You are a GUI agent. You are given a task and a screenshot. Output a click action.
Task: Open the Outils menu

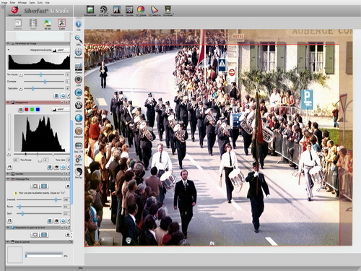pos(40,2)
